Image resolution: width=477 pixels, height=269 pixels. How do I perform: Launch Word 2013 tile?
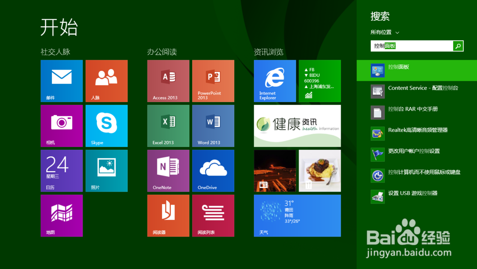pyautogui.click(x=213, y=126)
